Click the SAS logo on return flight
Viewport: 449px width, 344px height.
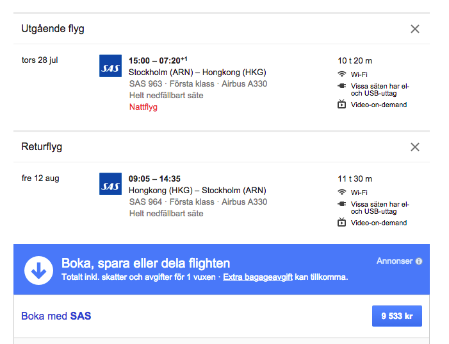[x=111, y=184]
